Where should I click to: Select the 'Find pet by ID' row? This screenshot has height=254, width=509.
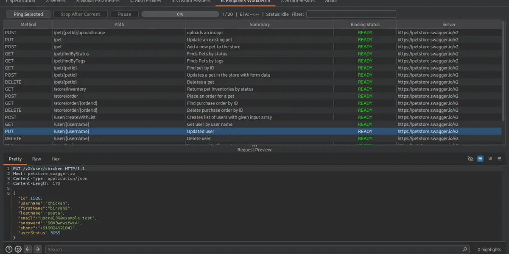pyautogui.click(x=253, y=68)
